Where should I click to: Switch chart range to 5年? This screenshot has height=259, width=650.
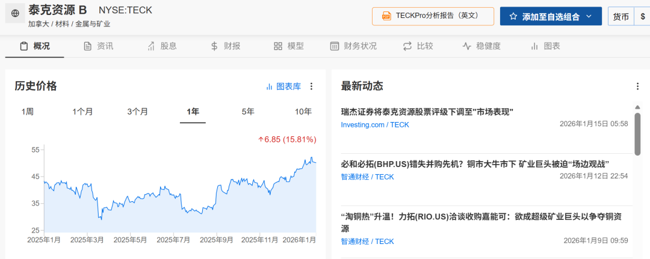click(x=248, y=112)
